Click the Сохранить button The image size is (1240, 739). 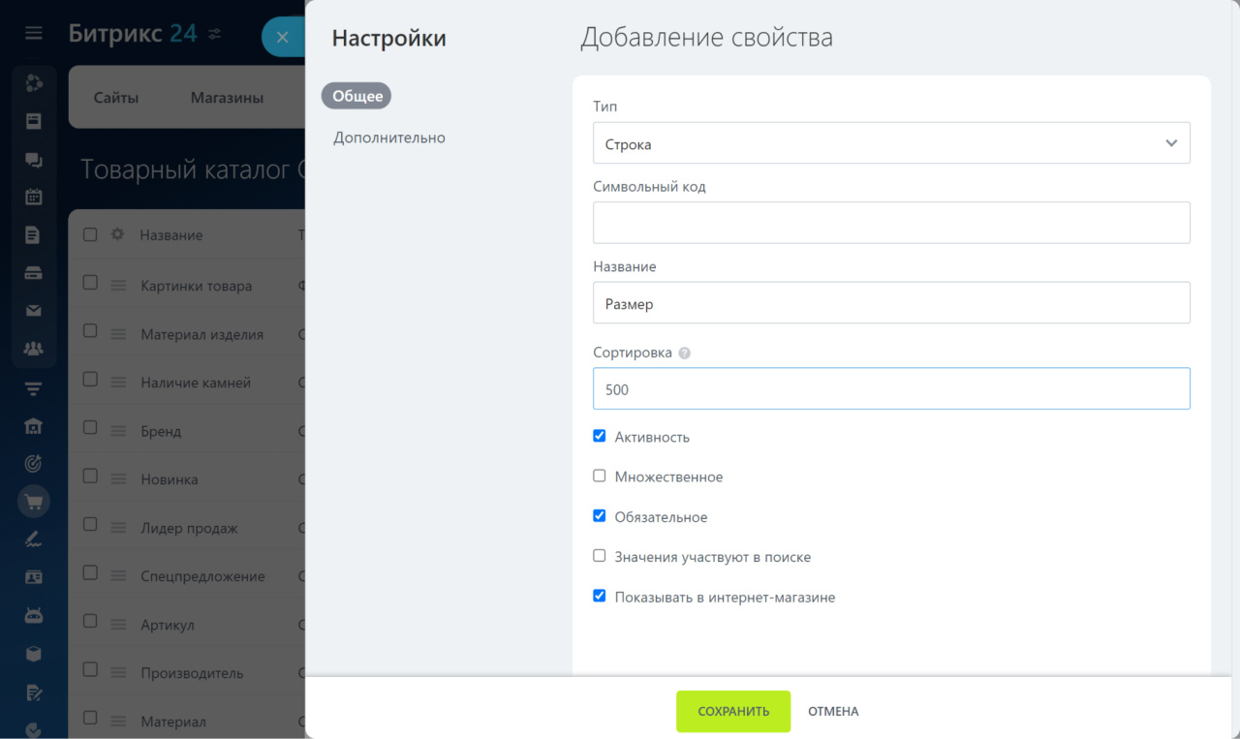click(733, 711)
